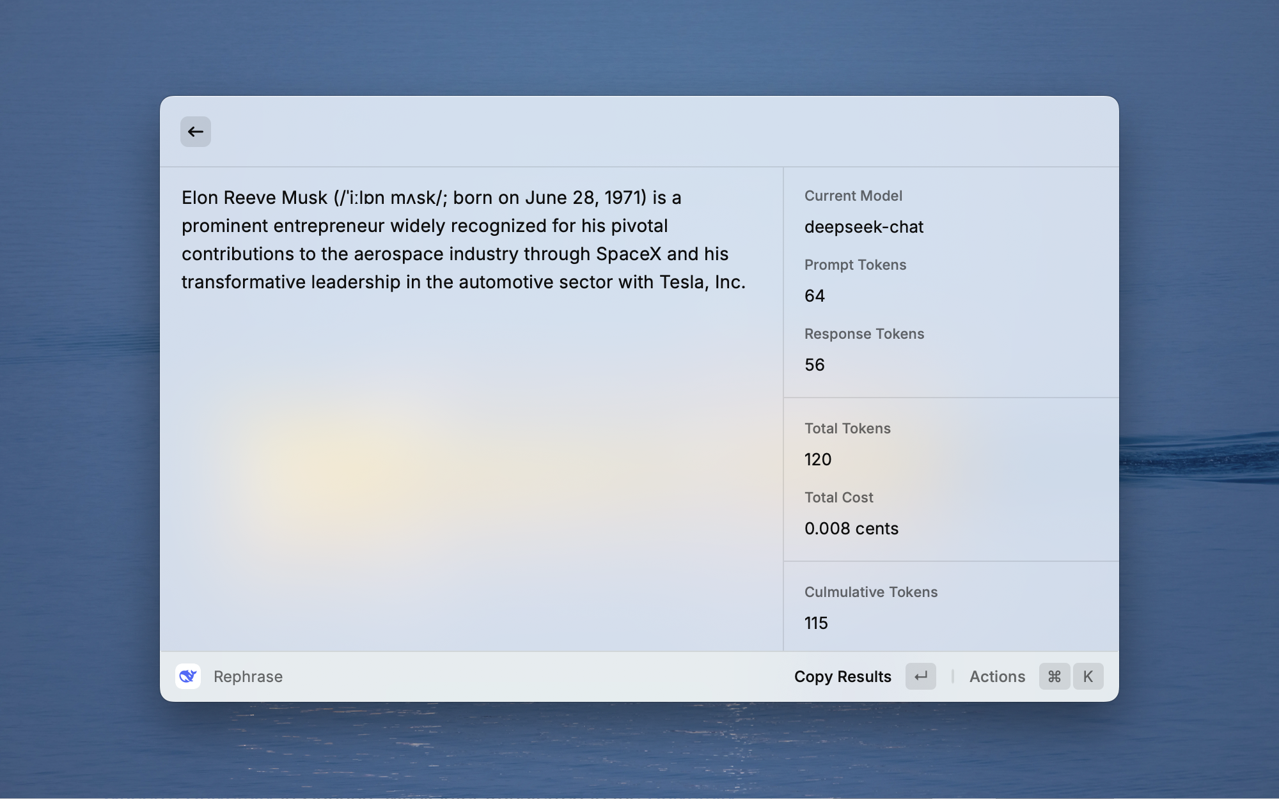Image resolution: width=1279 pixels, height=799 pixels.
Task: Click the Total Cost 0.008 cents
Action: coord(851,529)
